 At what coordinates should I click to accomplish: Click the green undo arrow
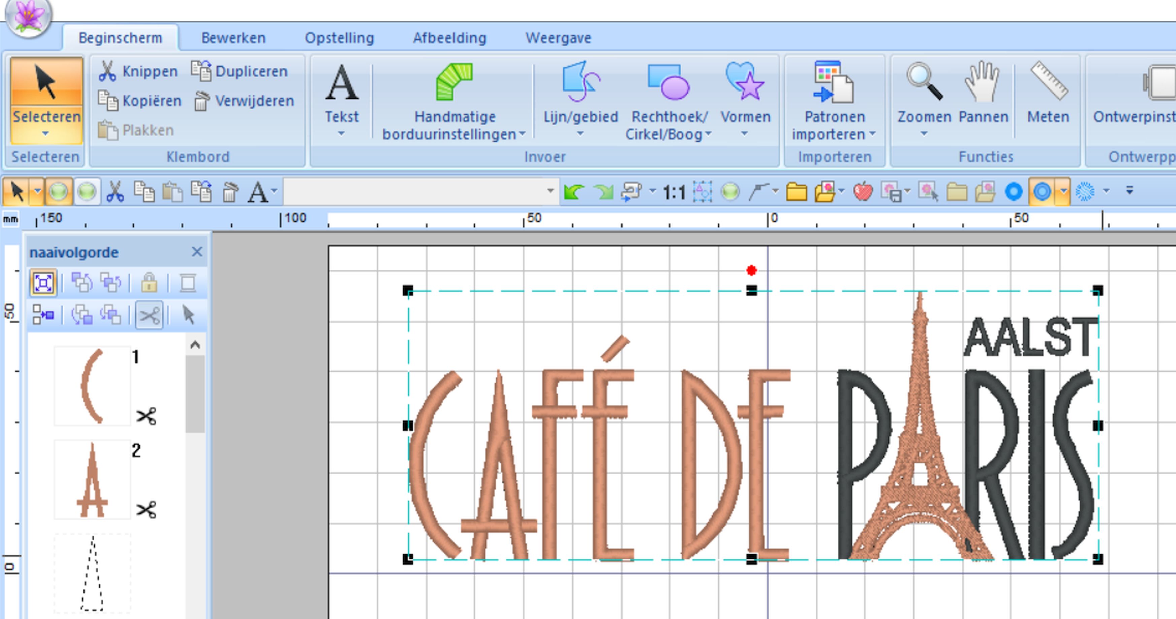(x=574, y=191)
